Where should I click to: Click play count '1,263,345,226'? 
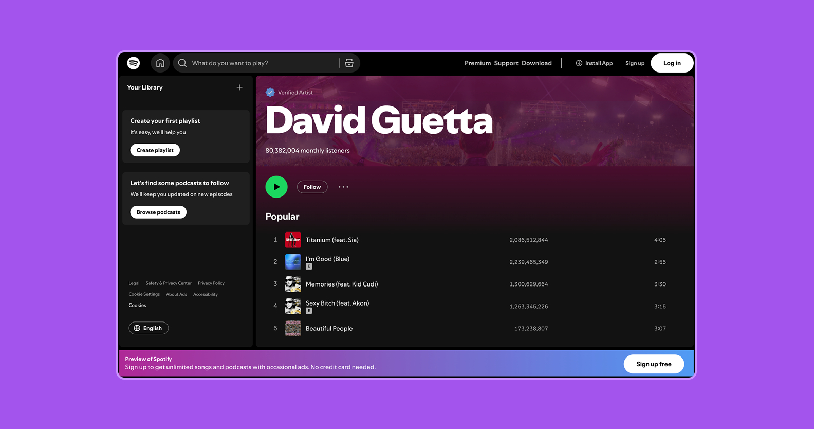click(x=529, y=307)
